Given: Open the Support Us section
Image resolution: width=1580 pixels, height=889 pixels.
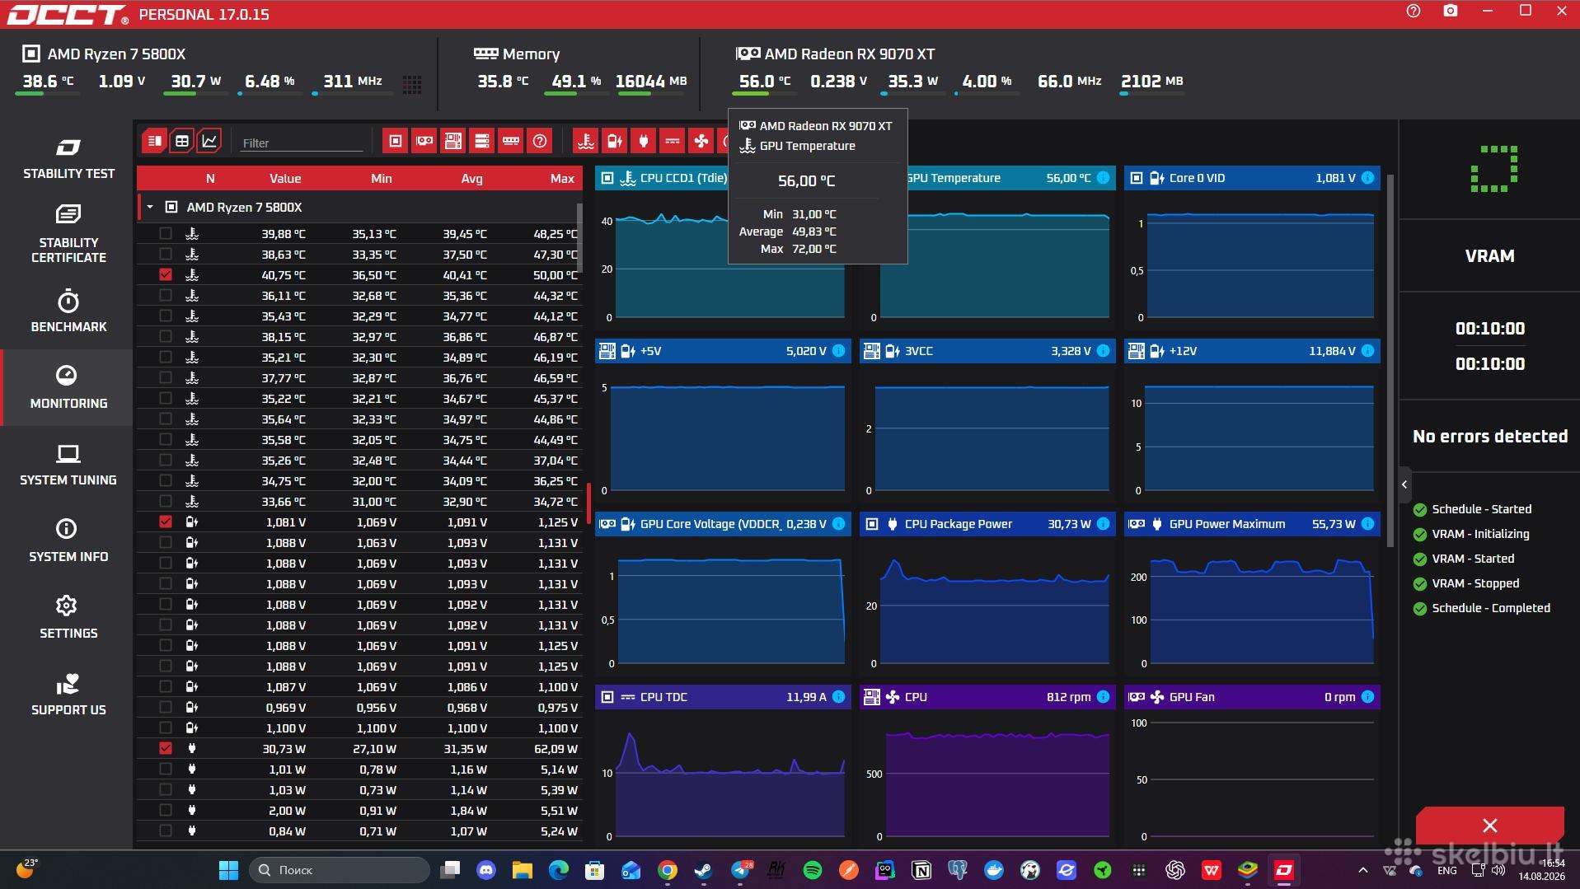Looking at the screenshot, I should click(68, 695).
